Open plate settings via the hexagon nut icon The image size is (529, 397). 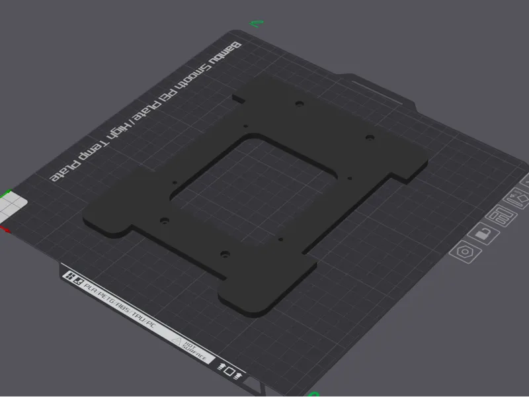[466, 252]
